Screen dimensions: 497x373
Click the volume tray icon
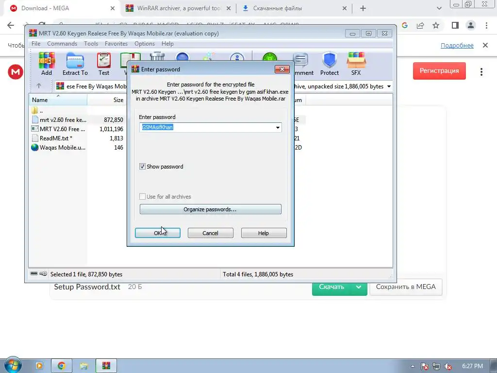[x=448, y=366]
